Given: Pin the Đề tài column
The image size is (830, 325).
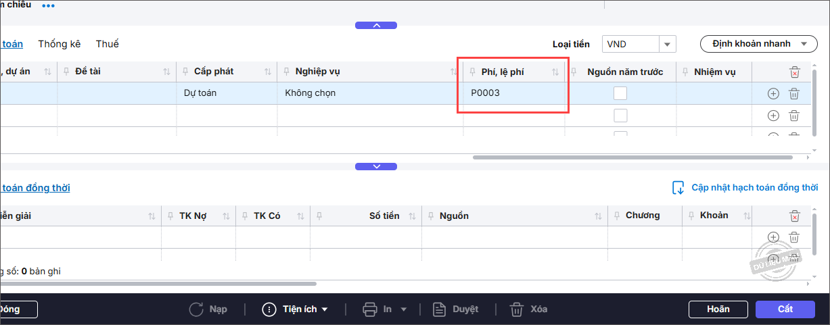Looking at the screenshot, I should 66,72.
